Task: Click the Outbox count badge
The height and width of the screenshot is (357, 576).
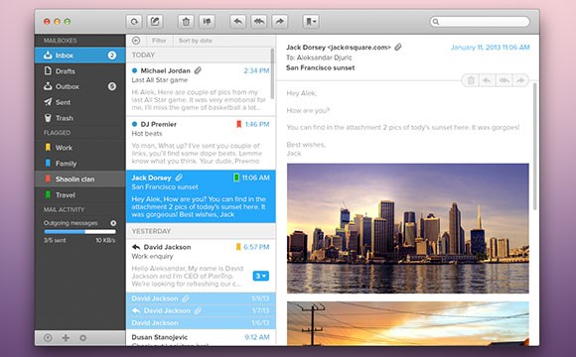Action: [x=112, y=86]
